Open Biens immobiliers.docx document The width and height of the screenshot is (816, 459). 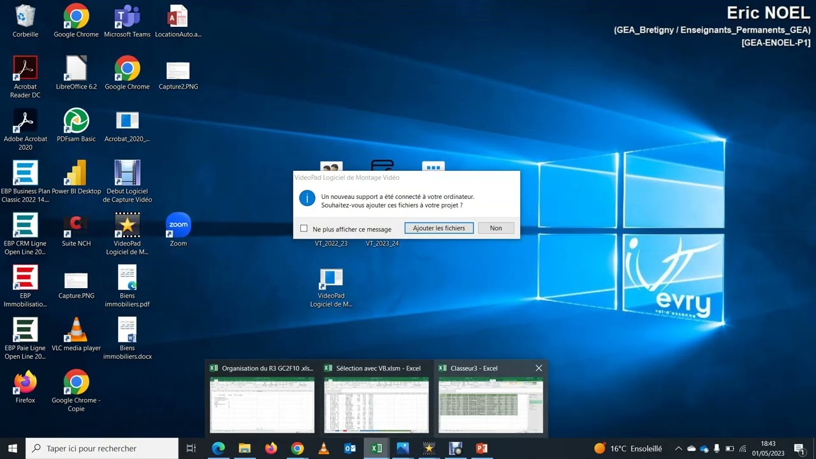127,339
